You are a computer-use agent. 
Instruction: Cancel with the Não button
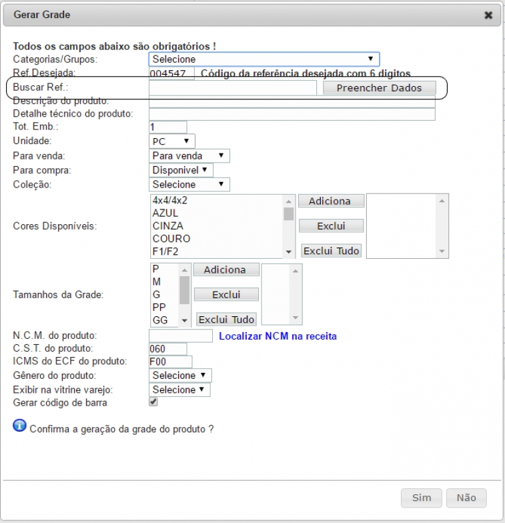[x=466, y=498]
